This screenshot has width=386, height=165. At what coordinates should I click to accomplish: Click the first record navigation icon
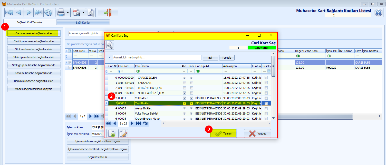click(x=9, y=12)
